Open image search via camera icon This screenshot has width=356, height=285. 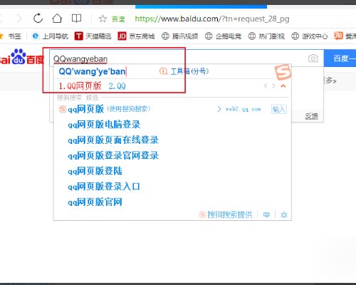pyautogui.click(x=313, y=58)
